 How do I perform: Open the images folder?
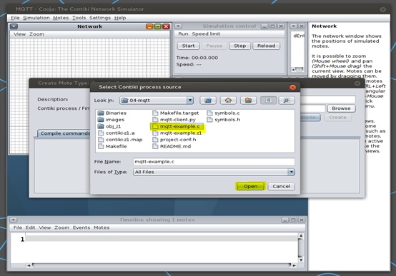[x=111, y=120]
